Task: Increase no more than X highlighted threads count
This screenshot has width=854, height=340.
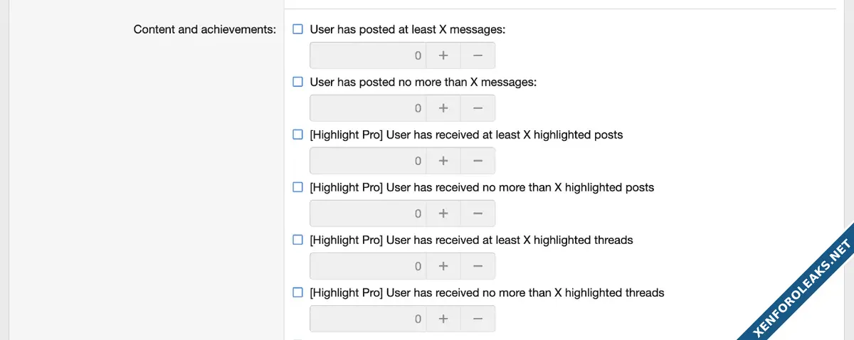Action: [443, 319]
